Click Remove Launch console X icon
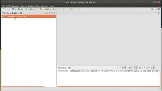Image resolution: width=162 pixels, height=91 pixels. pos(123,68)
